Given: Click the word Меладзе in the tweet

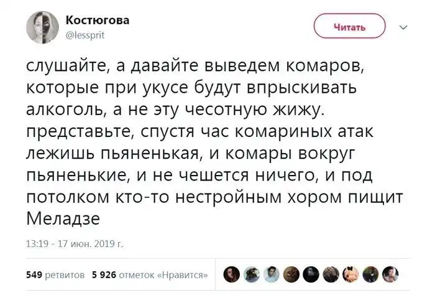Looking at the screenshot, I should (x=63, y=218).
